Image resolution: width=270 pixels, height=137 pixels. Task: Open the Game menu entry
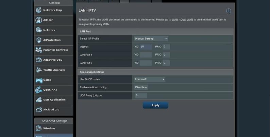(x=54, y=80)
